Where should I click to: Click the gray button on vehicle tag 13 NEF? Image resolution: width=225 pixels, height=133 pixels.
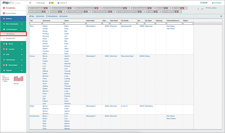159,12
